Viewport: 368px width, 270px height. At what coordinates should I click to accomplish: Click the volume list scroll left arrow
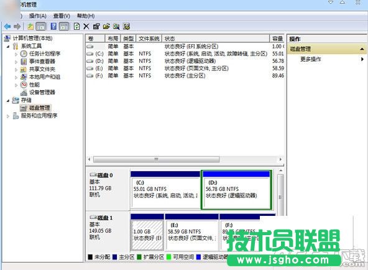point(89,159)
